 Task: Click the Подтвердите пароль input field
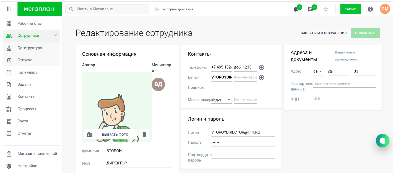tap(243, 155)
